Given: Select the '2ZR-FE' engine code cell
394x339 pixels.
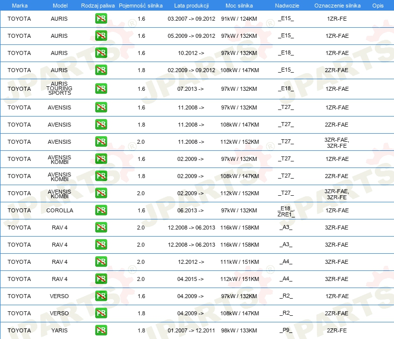Looking at the screenshot, I should pyautogui.click(x=337, y=330).
